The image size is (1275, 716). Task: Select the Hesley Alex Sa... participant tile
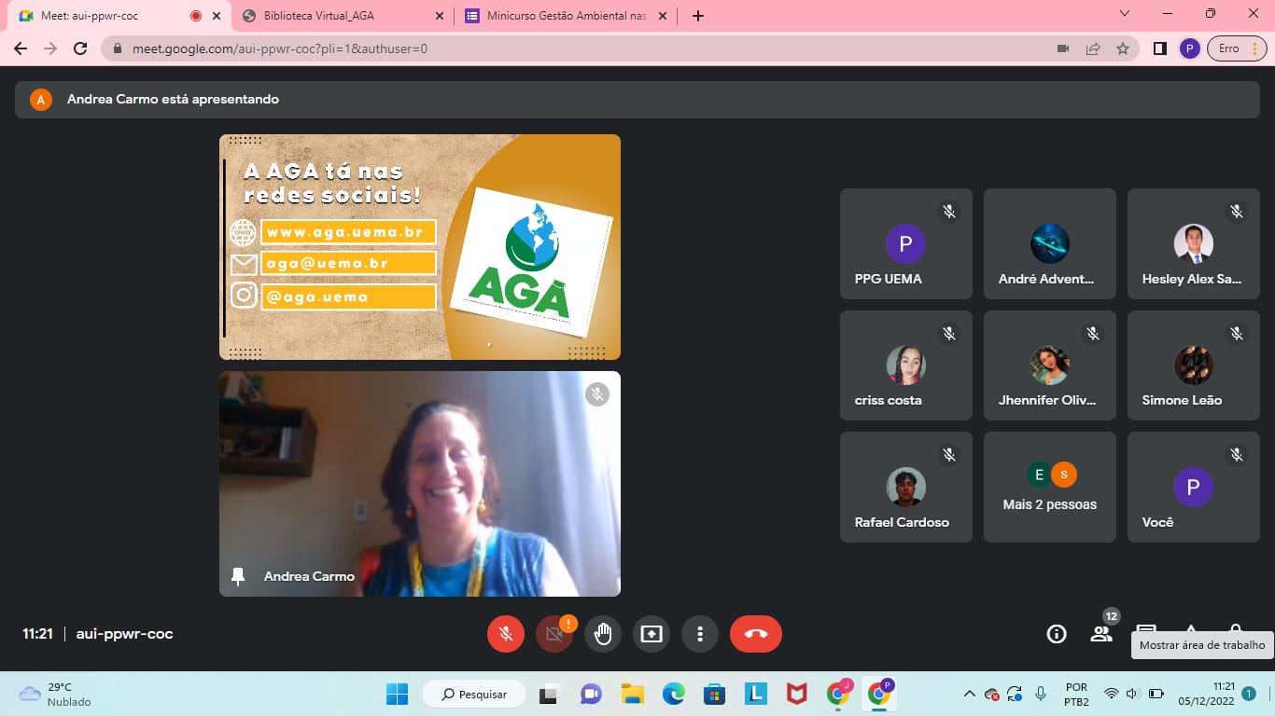point(1194,243)
